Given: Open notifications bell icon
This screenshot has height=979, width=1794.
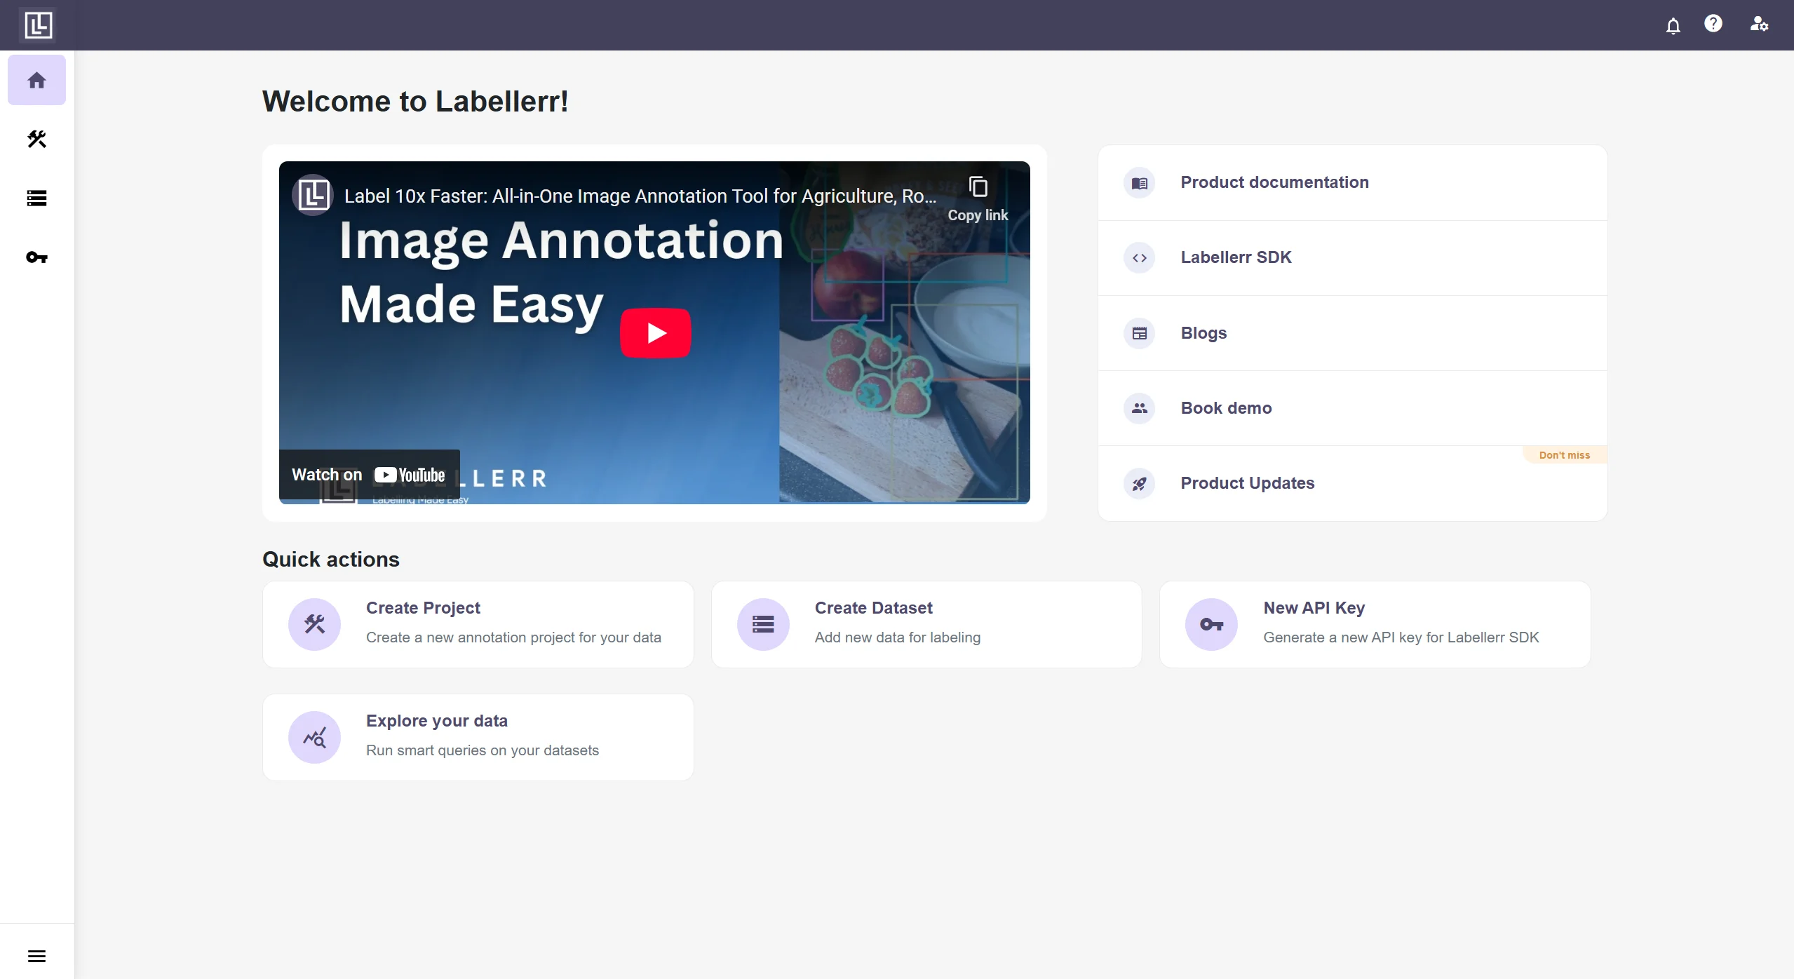Looking at the screenshot, I should (x=1673, y=25).
